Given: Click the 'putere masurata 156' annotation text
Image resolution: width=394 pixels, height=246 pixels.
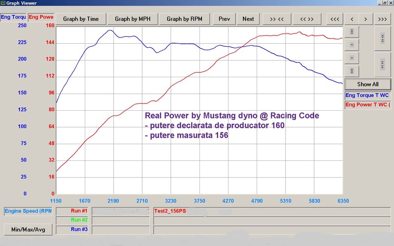Looking at the screenshot, I should pos(189,136).
